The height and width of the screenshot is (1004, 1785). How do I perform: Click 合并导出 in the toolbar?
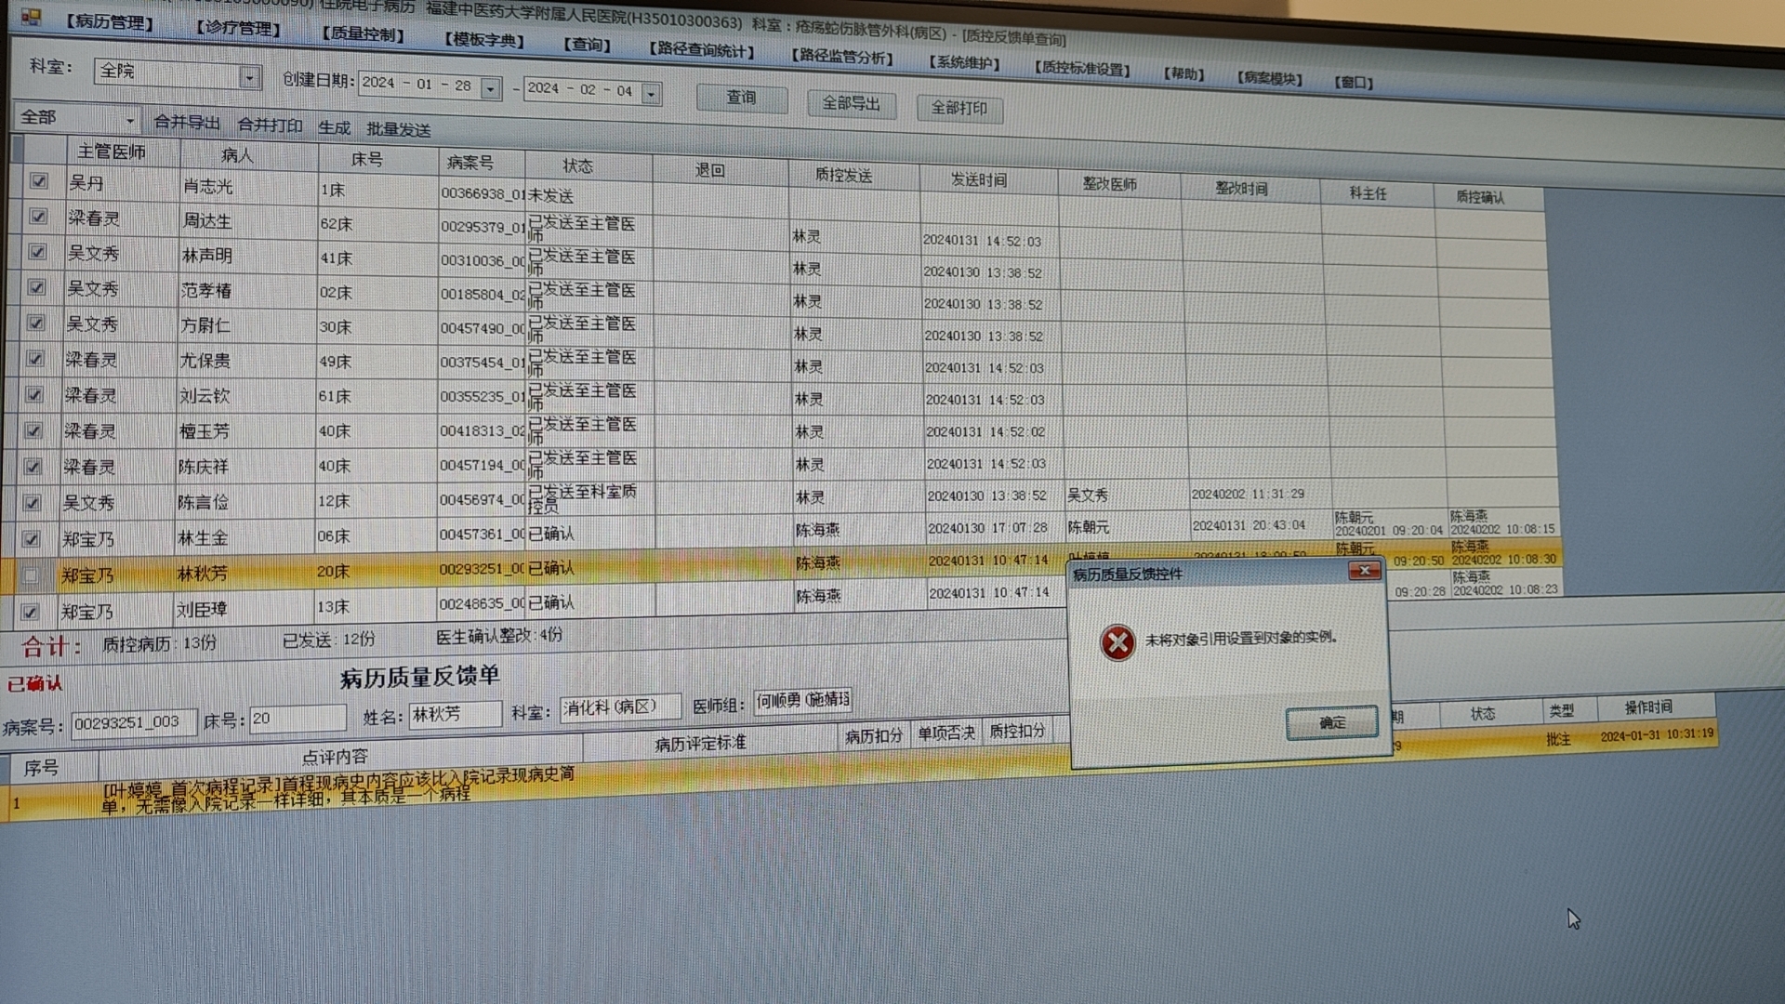tap(186, 123)
